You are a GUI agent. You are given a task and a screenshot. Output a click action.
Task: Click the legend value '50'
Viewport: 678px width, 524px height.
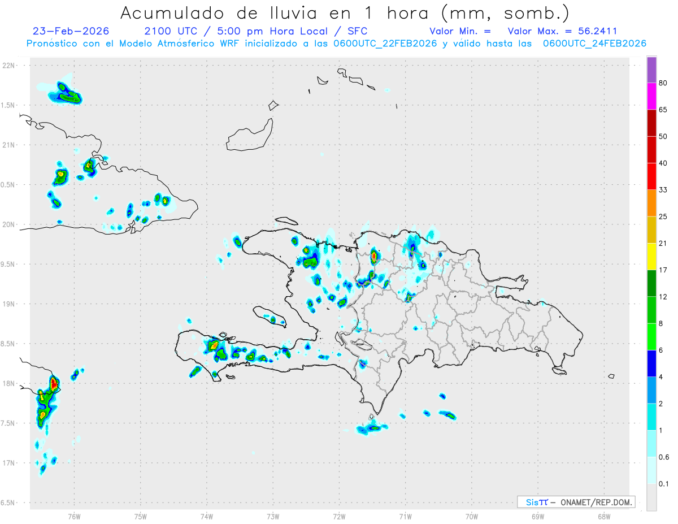coord(663,137)
